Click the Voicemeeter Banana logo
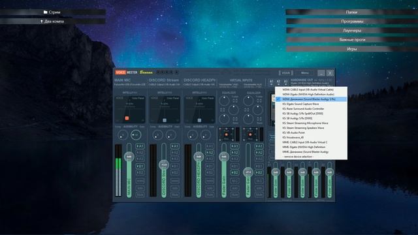Screen dimensions: 418x235 tap(134, 72)
